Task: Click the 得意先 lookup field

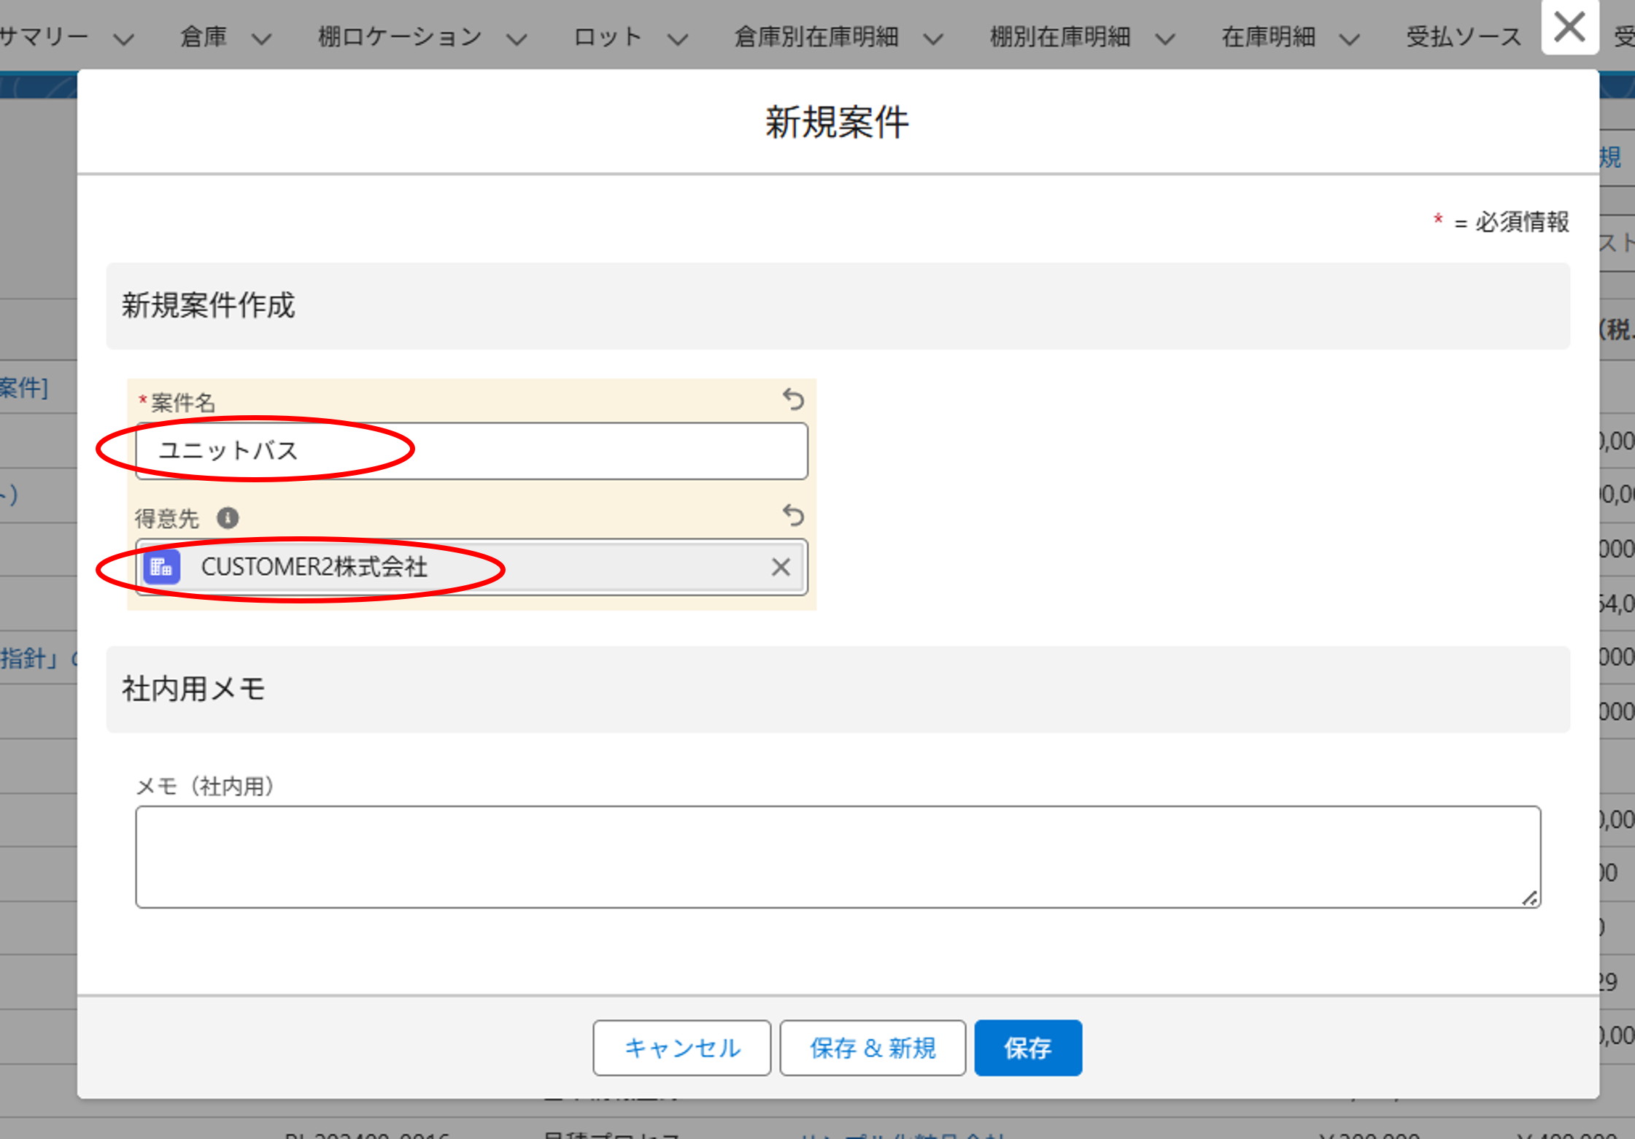Action: 471,567
